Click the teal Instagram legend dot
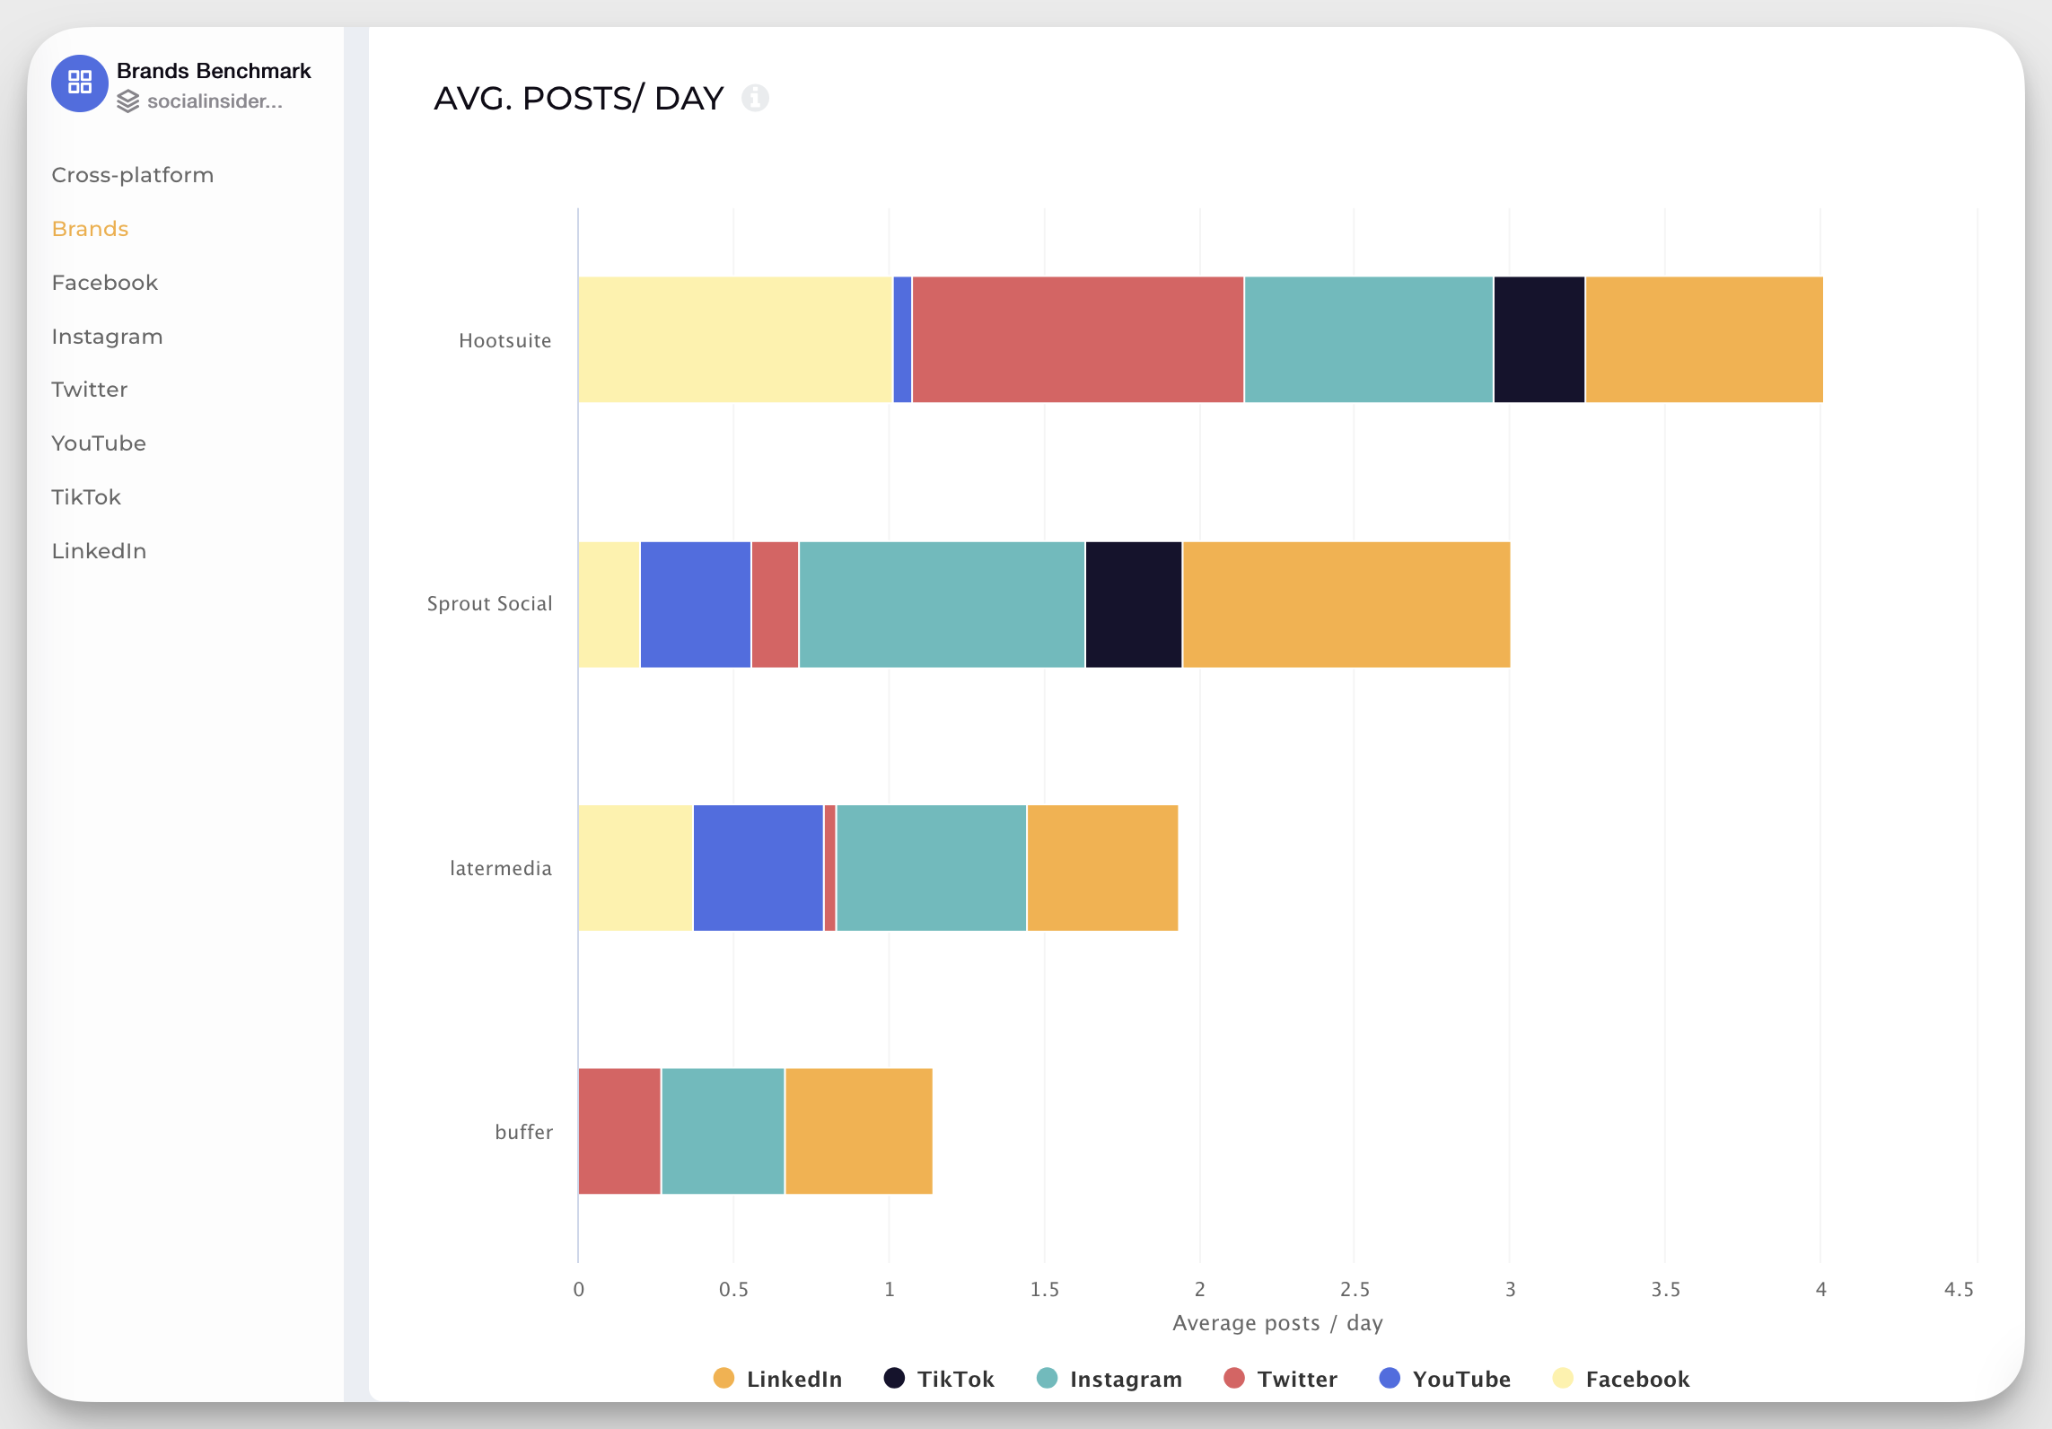The image size is (2052, 1429). point(1047,1378)
